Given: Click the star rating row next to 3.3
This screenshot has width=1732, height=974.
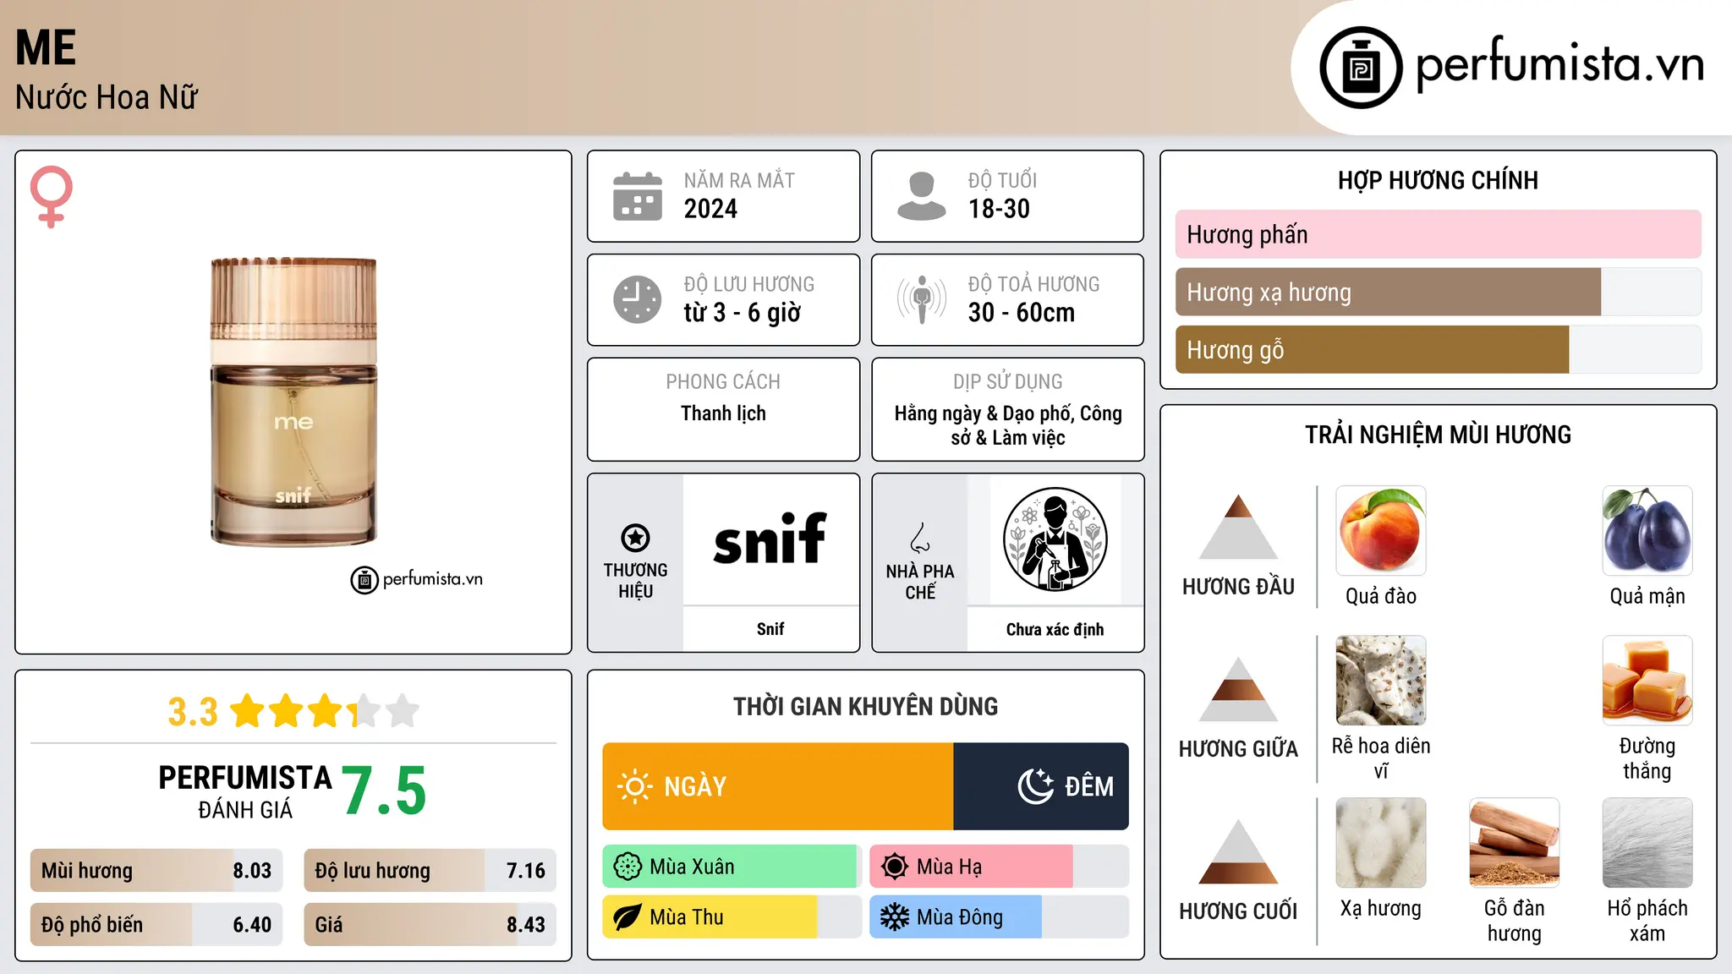Looking at the screenshot, I should (325, 711).
